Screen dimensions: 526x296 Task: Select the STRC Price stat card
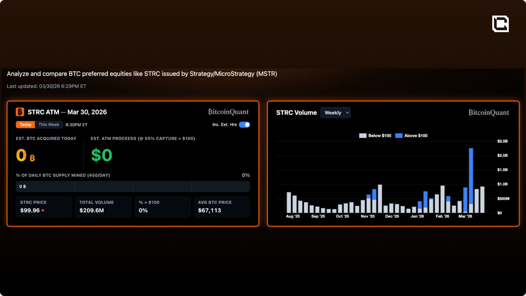44,207
